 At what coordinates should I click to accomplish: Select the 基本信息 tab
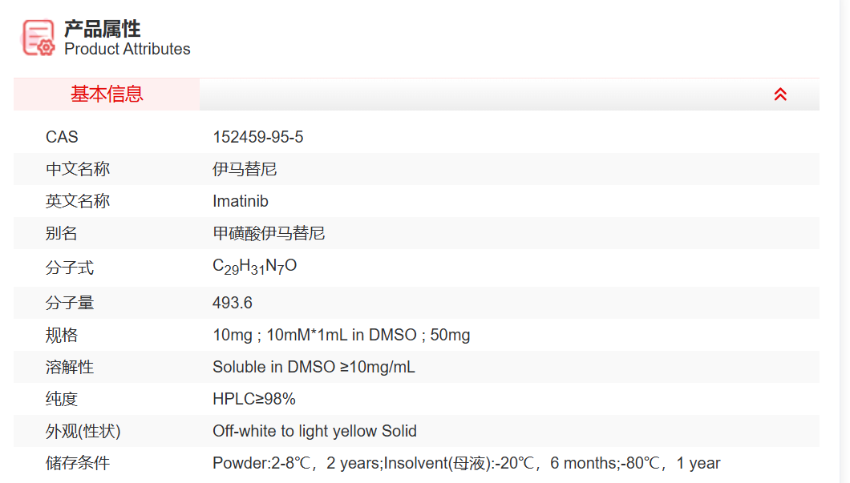tap(107, 95)
